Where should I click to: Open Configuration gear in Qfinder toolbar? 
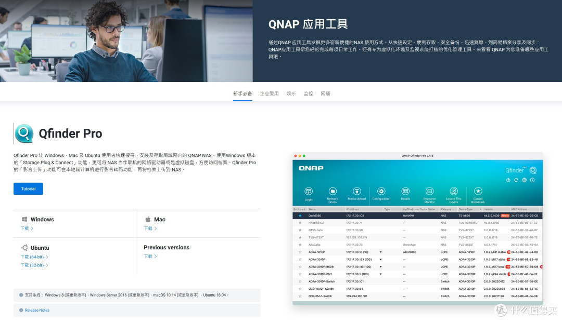pyautogui.click(x=381, y=191)
